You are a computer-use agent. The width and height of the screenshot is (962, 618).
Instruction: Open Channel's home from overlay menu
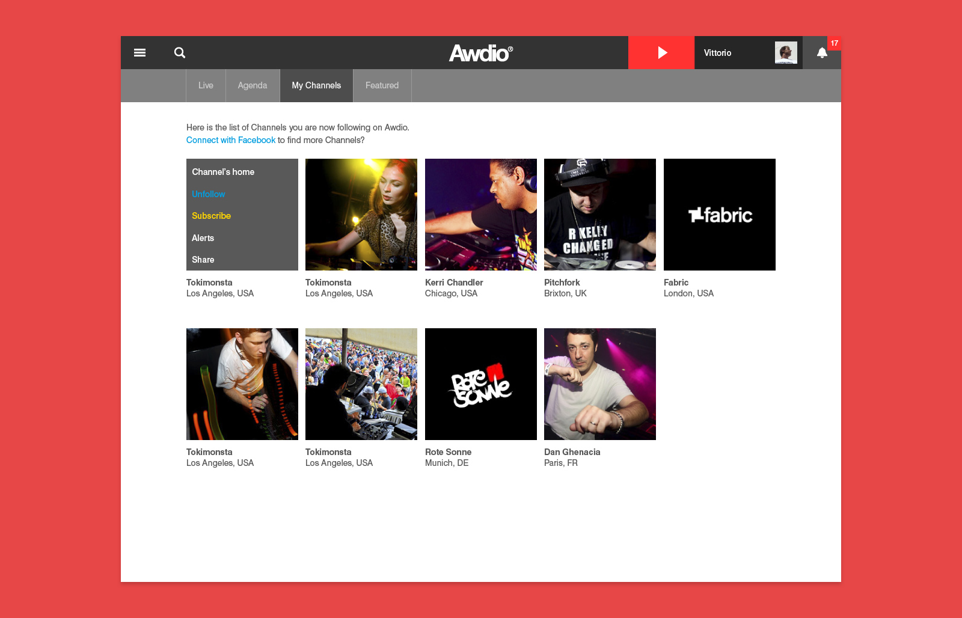tap(223, 172)
